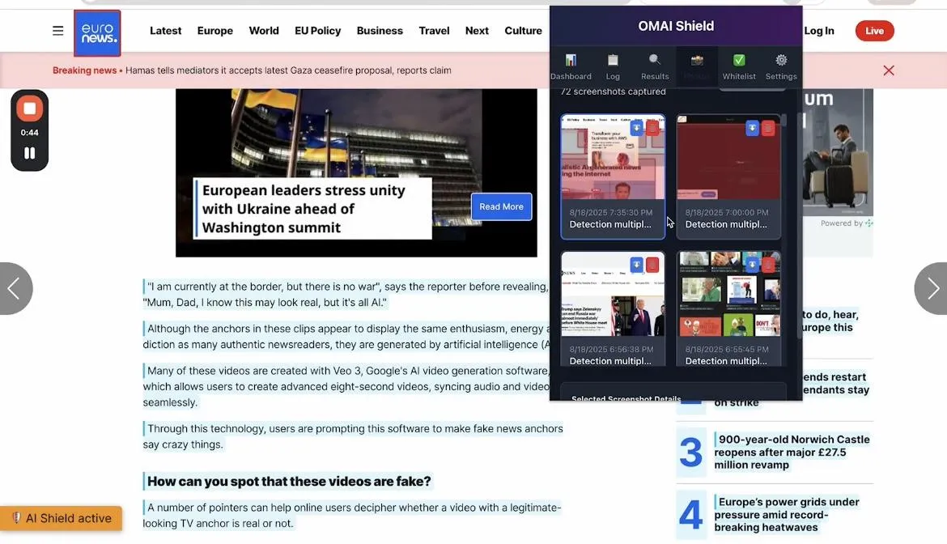Open the European leaders stress unity headline
This screenshot has width=947, height=544.
(x=304, y=209)
